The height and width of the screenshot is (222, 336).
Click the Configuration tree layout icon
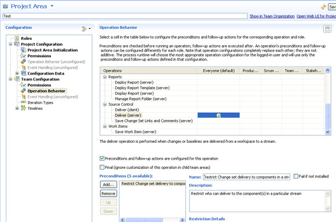[84, 29]
